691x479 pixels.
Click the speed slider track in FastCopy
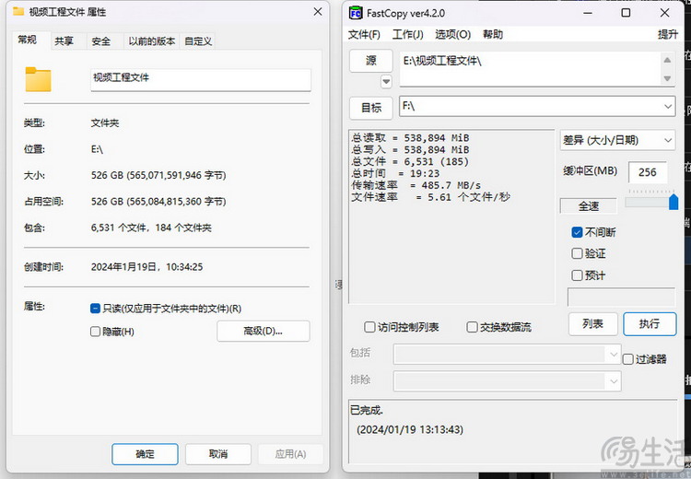pyautogui.click(x=647, y=203)
